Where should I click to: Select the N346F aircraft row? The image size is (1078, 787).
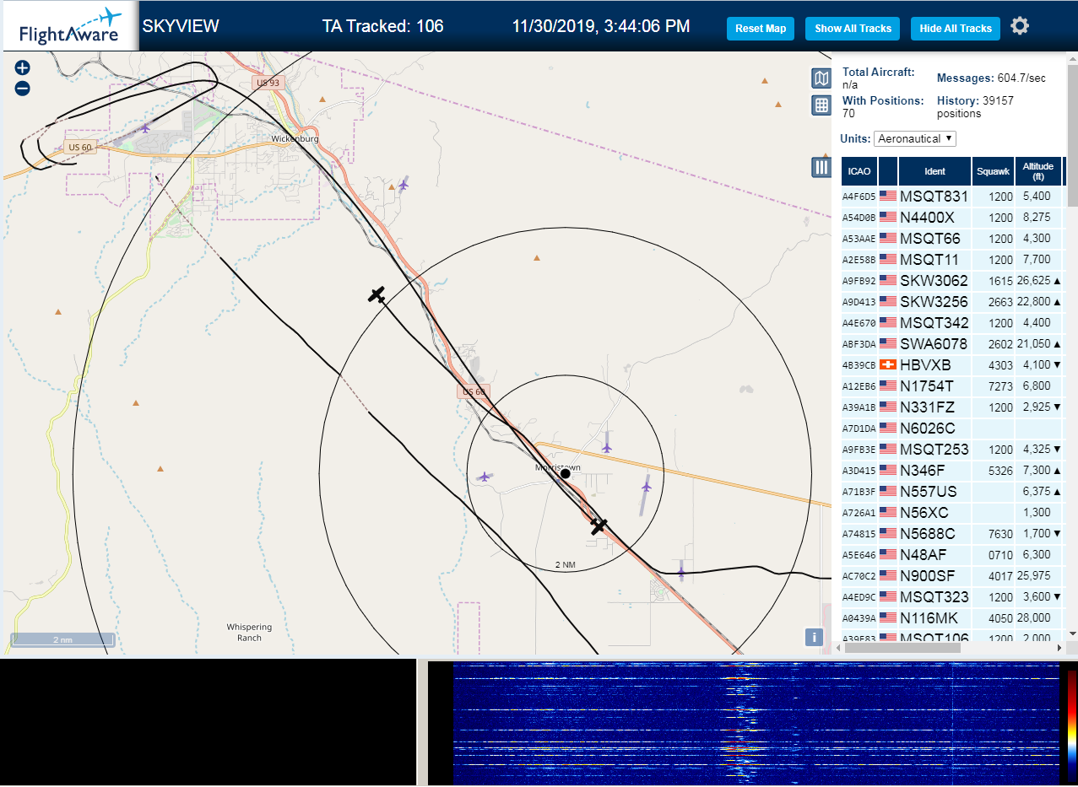pos(953,471)
